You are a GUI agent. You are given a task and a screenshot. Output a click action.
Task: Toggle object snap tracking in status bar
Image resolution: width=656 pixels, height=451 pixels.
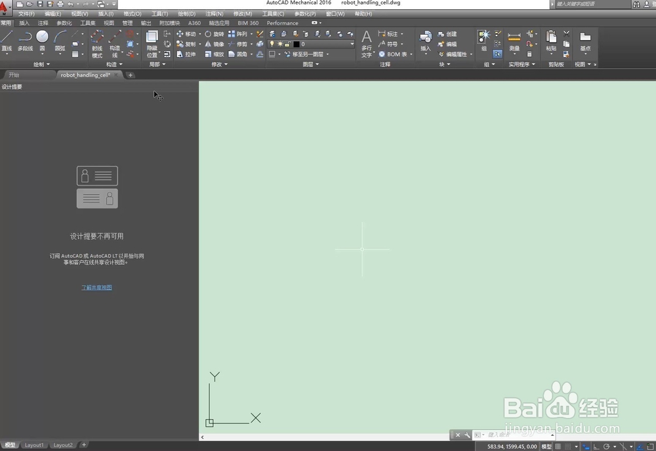tap(640, 446)
